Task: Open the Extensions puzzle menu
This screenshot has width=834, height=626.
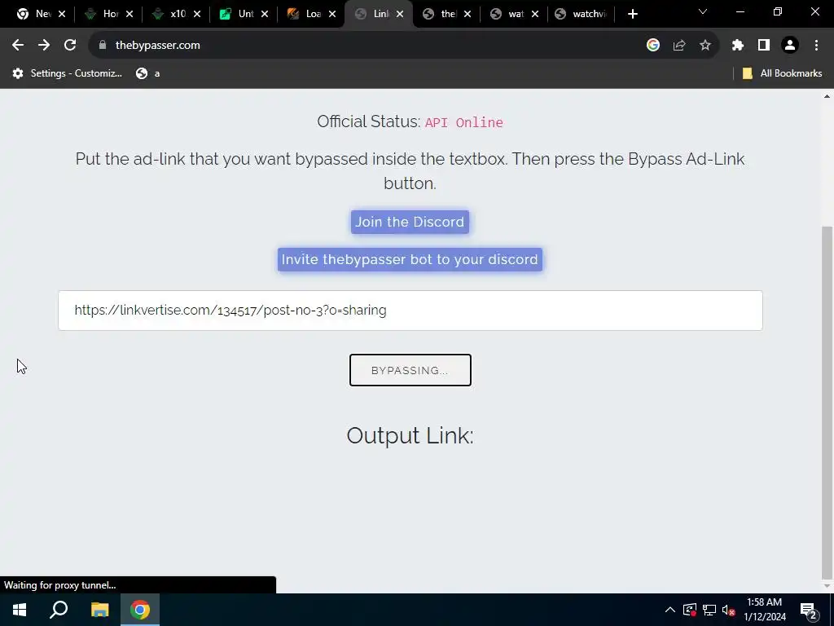Action: 738,46
